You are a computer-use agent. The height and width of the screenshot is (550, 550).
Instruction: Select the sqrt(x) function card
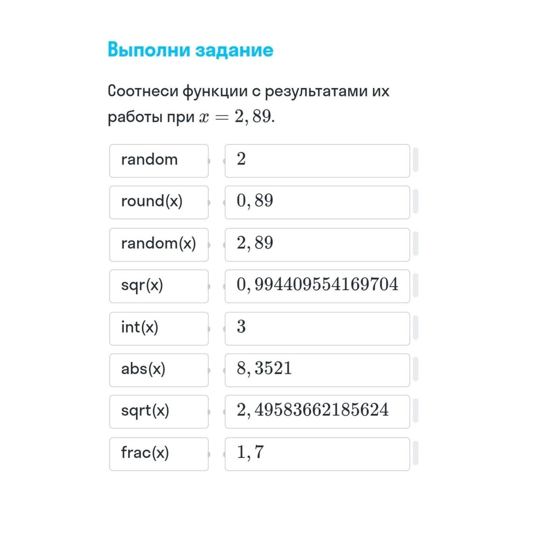coord(159,412)
